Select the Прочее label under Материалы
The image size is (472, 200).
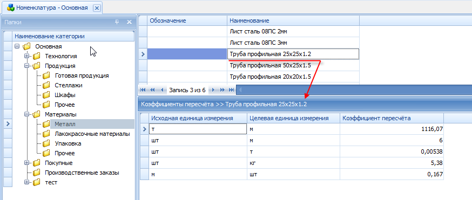[65, 153]
